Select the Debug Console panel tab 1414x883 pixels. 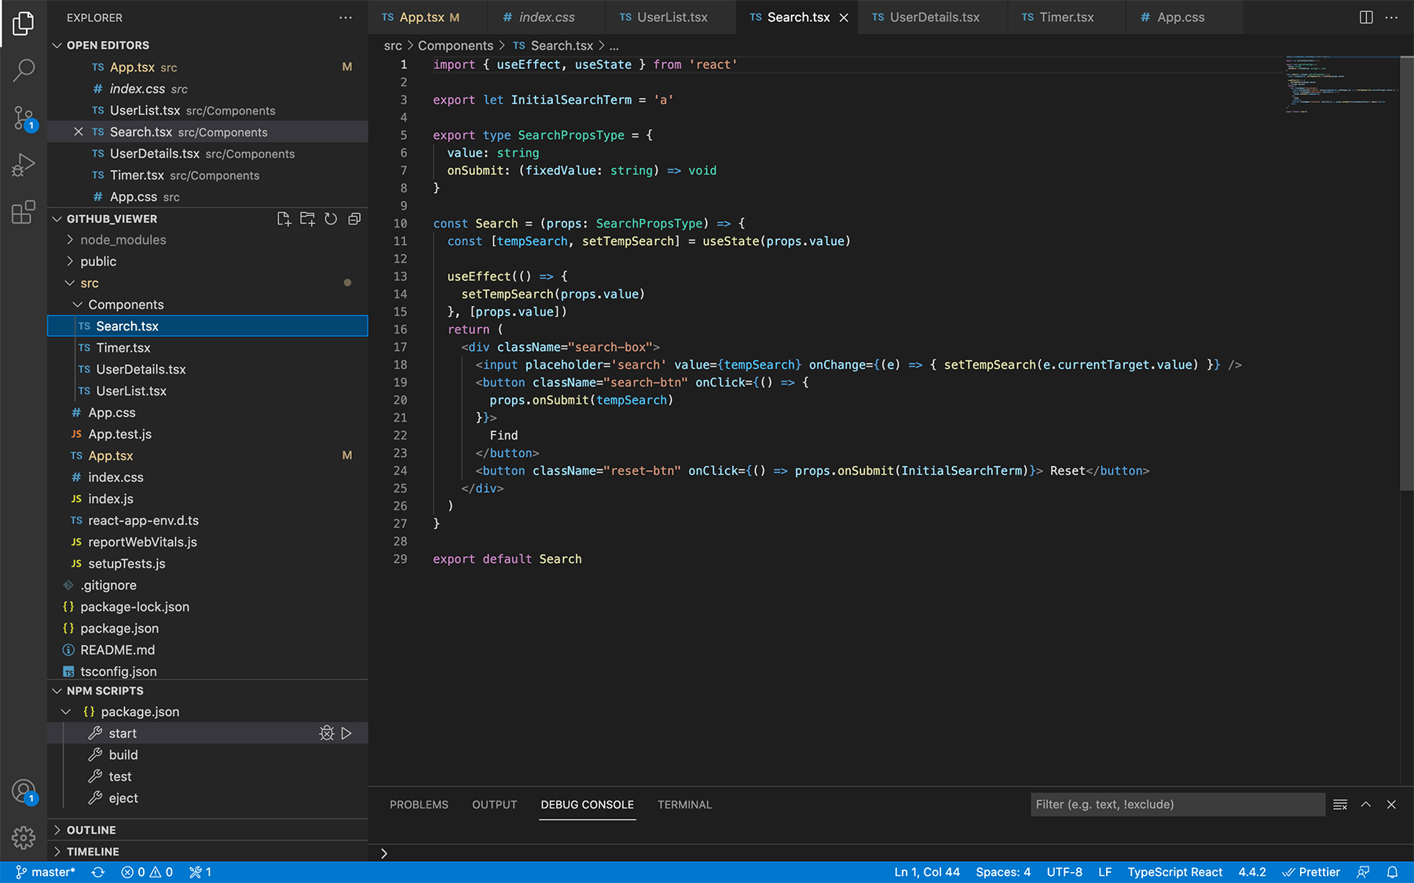point(587,805)
